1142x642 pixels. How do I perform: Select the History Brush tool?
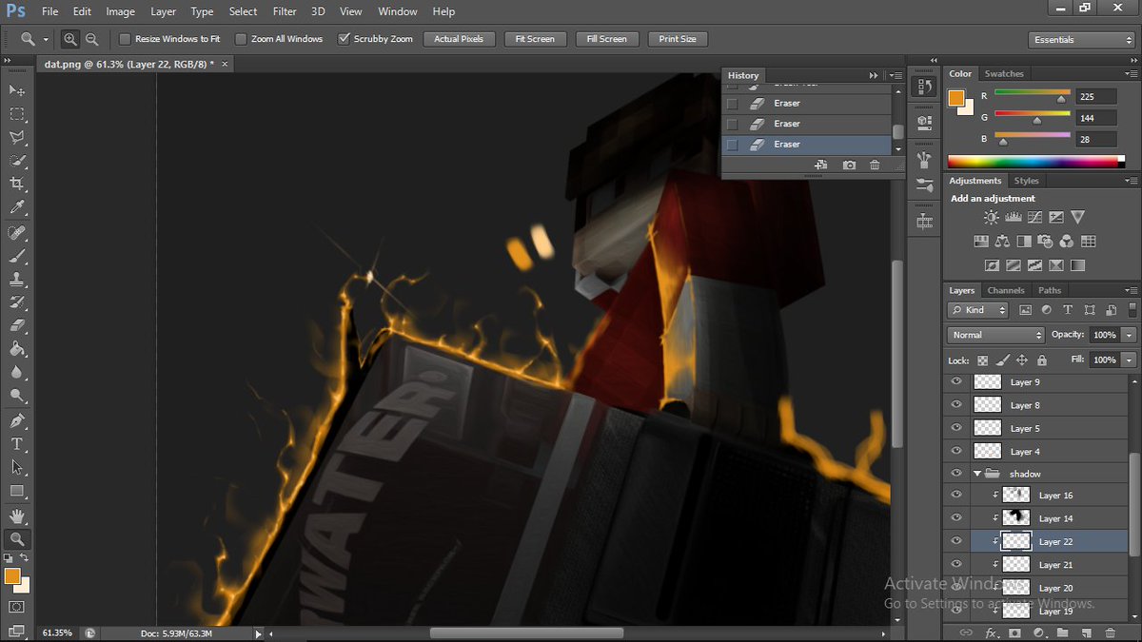pyautogui.click(x=17, y=302)
